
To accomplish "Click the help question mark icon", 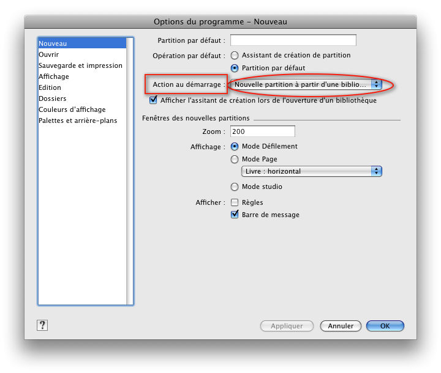I will [42, 325].
